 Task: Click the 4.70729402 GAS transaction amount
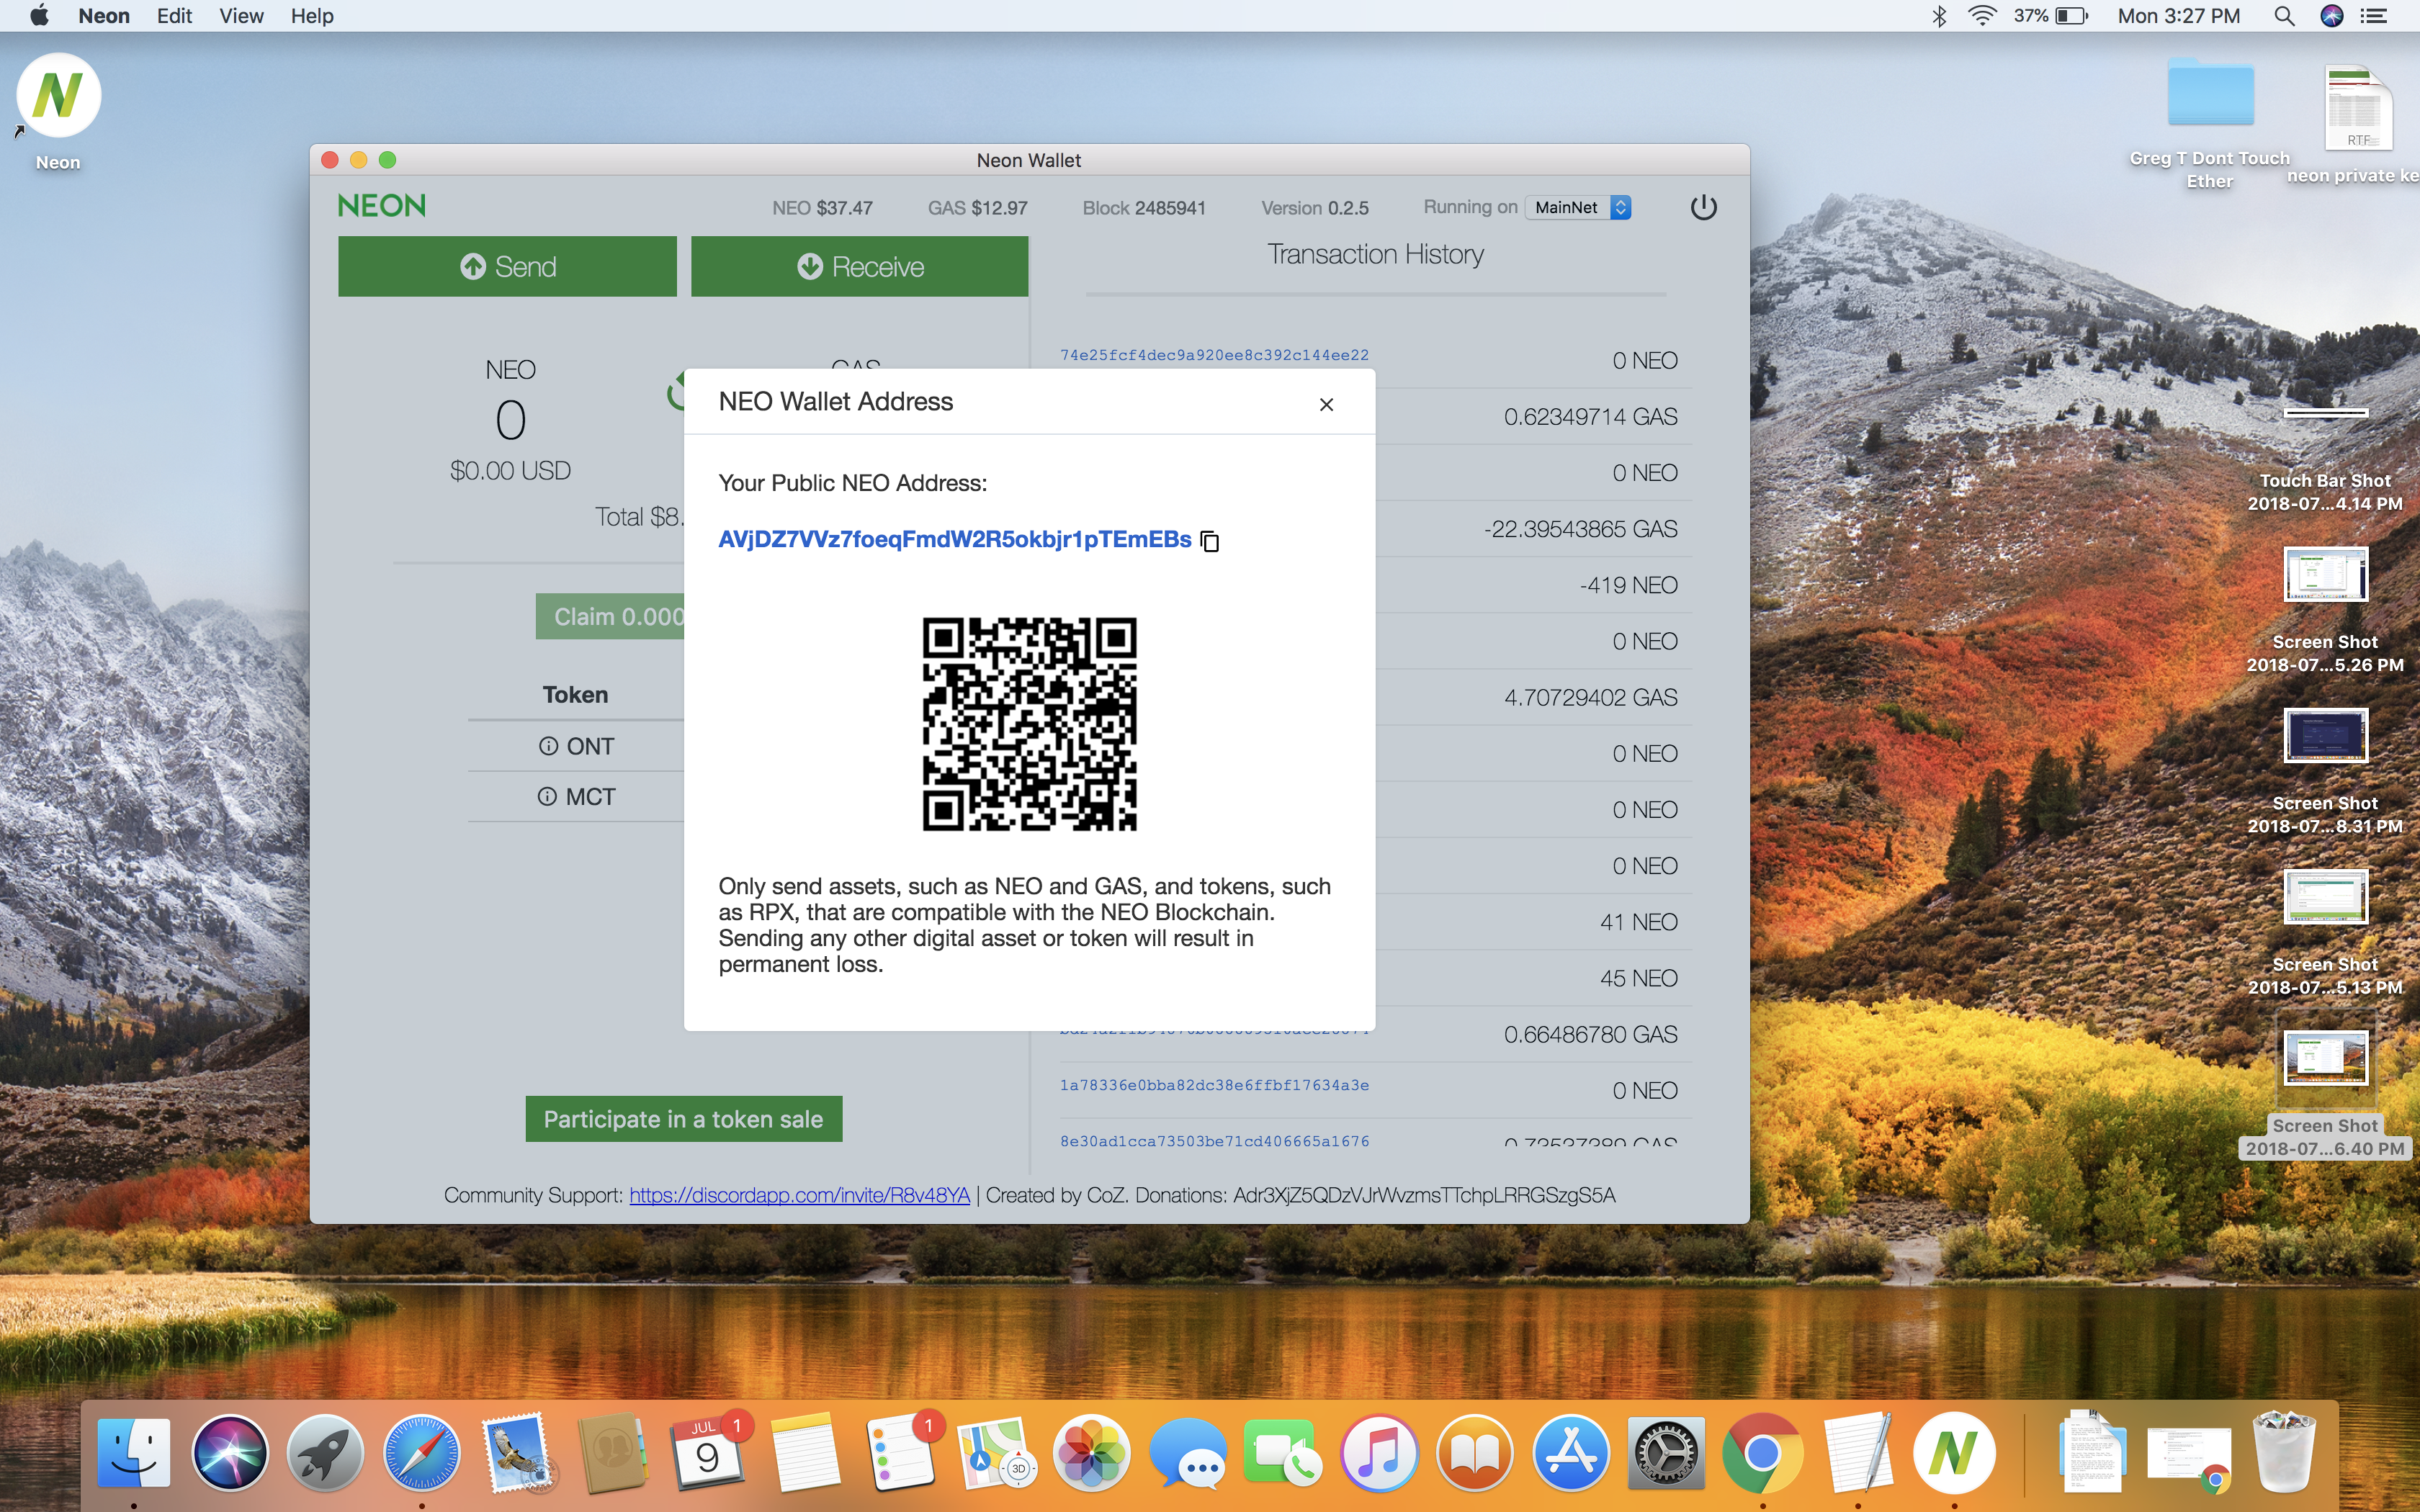(1590, 697)
